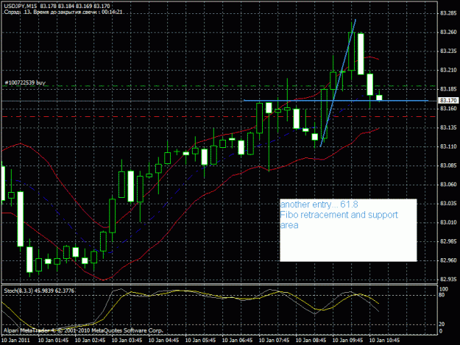Click price axis value 83.135
Screen dimensions: 460x345
click(448, 127)
